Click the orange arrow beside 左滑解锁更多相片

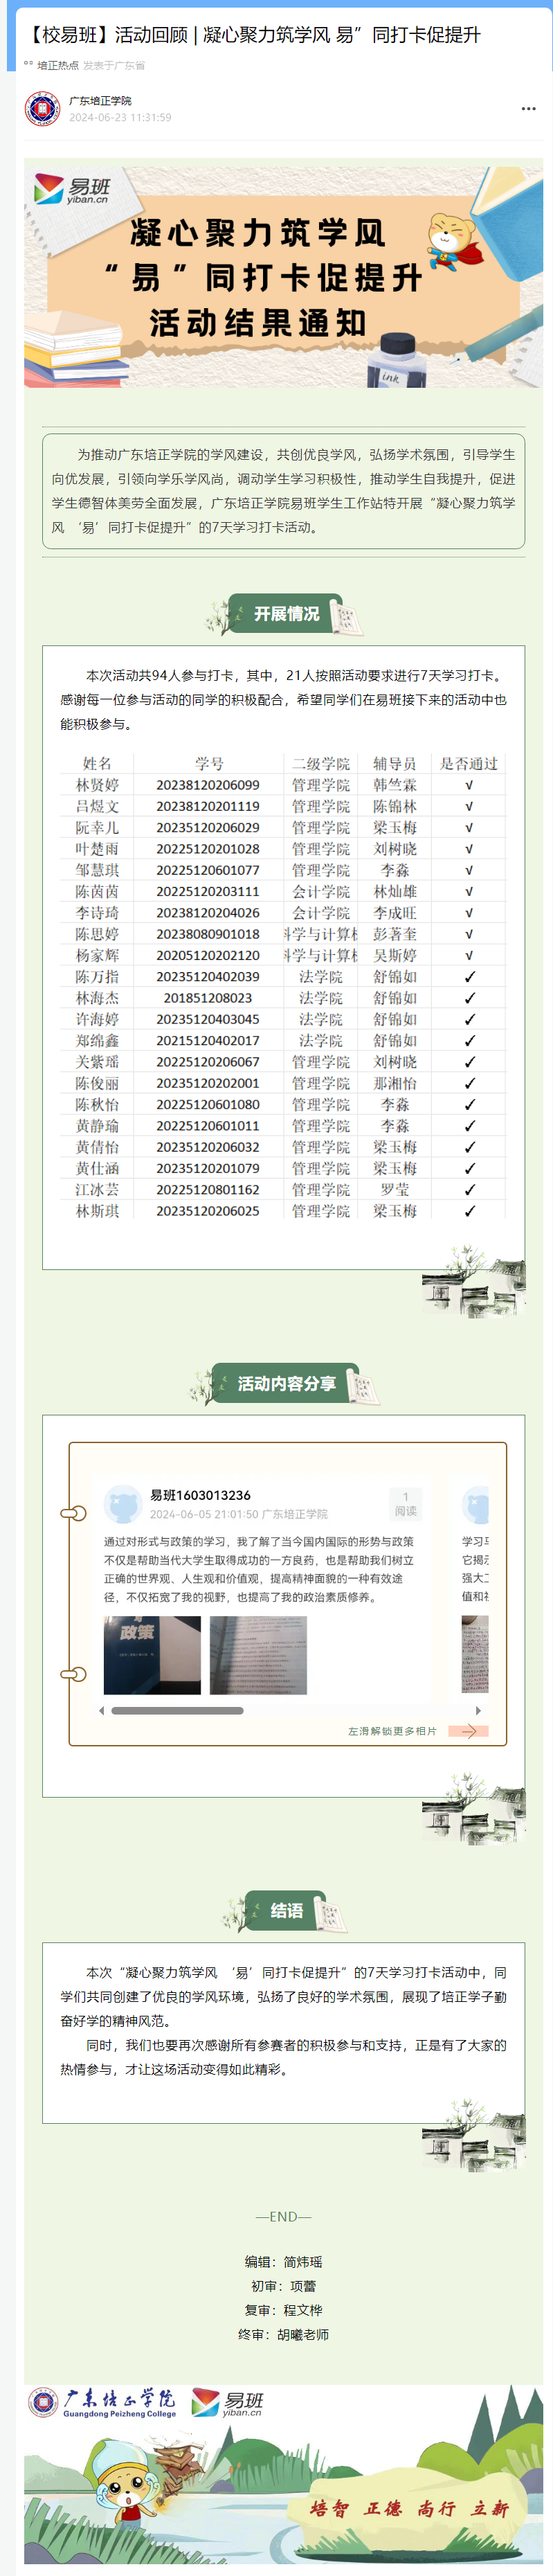(x=468, y=1731)
